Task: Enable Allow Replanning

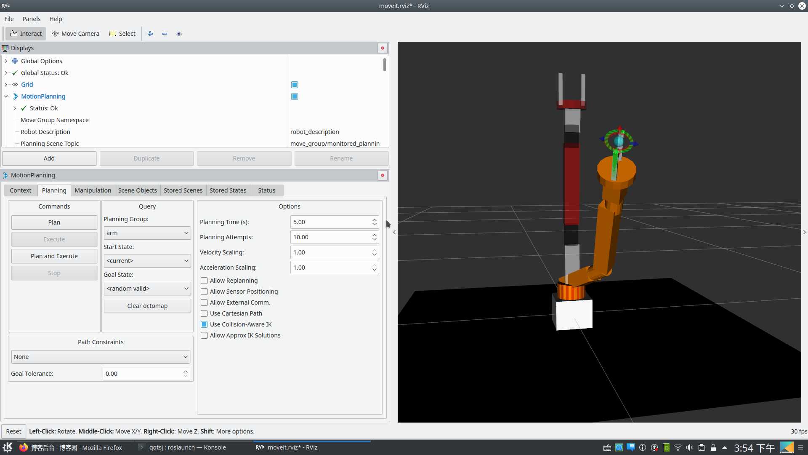Action: click(204, 281)
